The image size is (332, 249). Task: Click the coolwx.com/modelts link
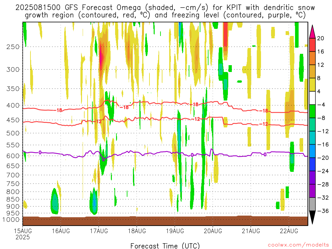(299, 245)
